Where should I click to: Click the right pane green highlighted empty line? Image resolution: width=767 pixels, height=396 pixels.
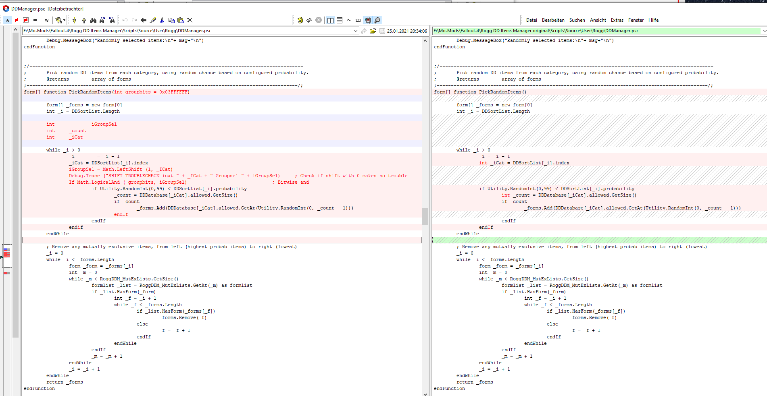click(599, 240)
